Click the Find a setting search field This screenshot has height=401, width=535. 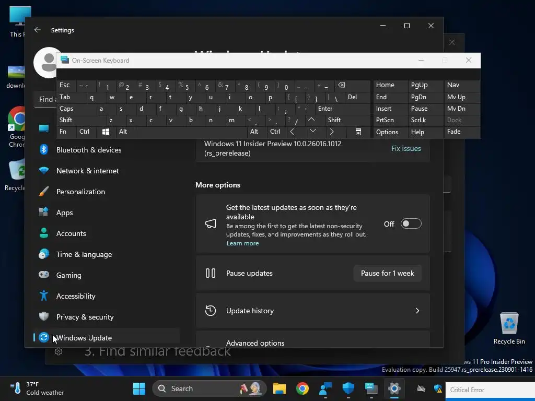(x=46, y=99)
